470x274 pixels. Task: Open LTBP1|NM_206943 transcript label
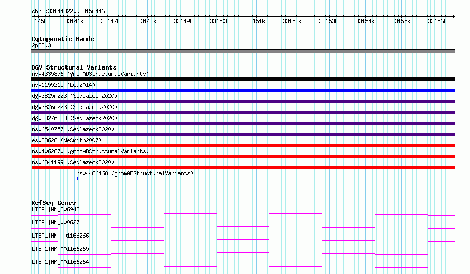(x=55, y=209)
